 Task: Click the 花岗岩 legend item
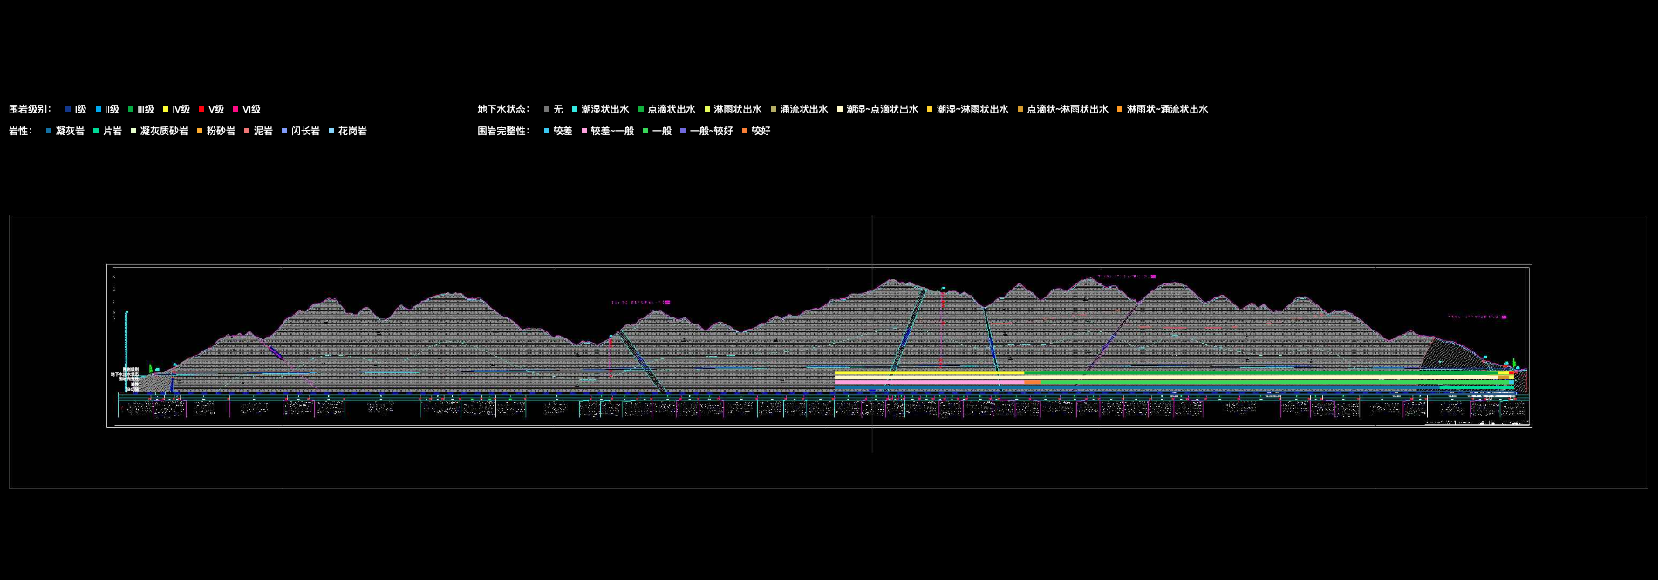331,132
